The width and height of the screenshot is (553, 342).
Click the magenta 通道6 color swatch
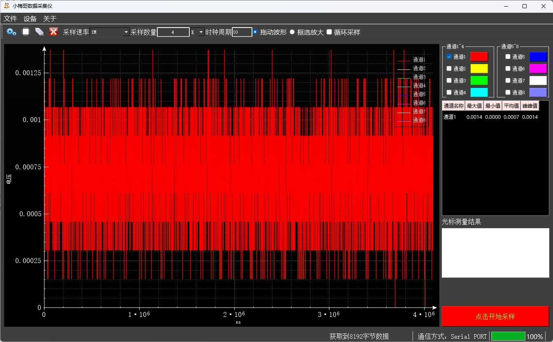538,69
